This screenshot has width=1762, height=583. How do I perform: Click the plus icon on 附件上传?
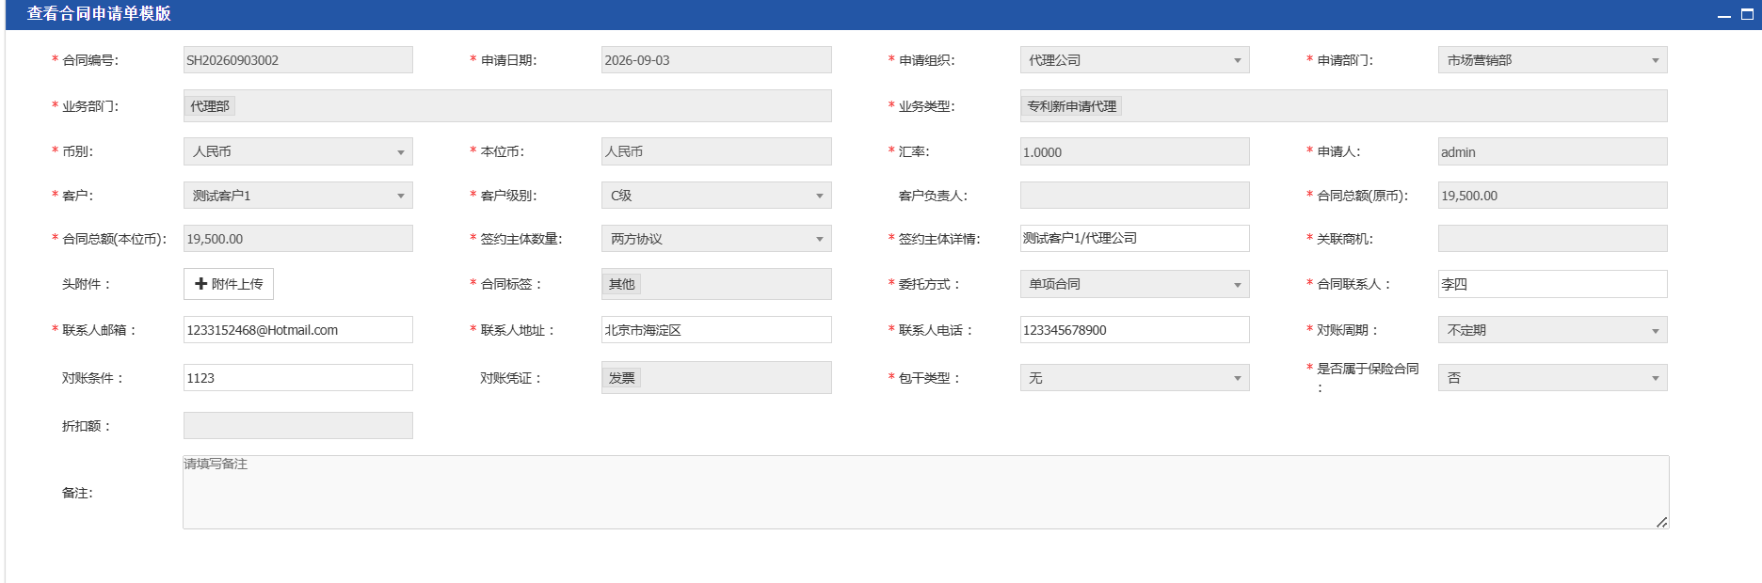[200, 283]
